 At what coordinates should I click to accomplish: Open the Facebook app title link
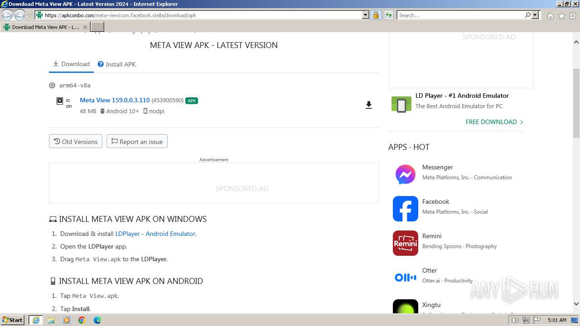(x=435, y=201)
